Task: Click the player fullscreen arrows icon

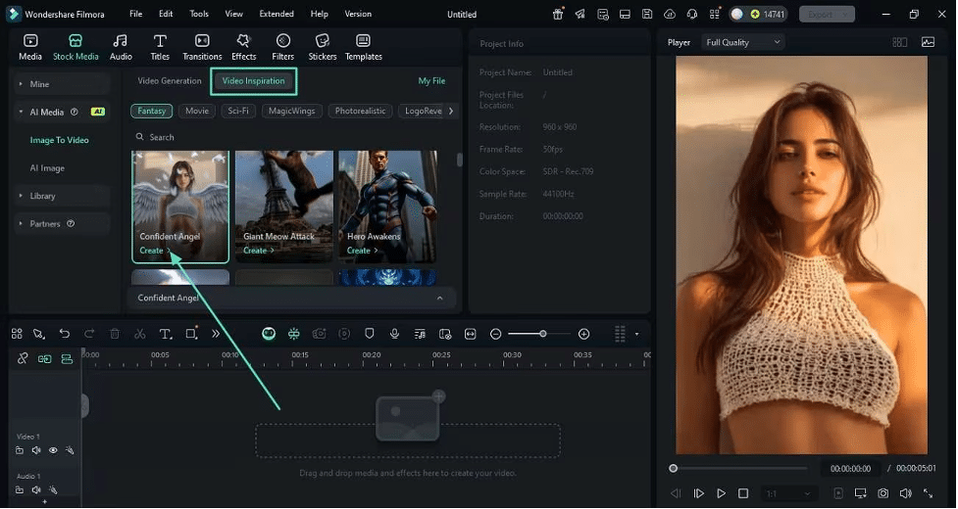Action: [x=928, y=493]
